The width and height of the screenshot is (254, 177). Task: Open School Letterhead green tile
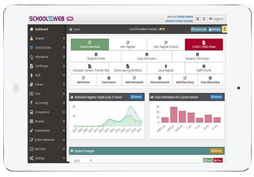pyautogui.click(x=90, y=44)
